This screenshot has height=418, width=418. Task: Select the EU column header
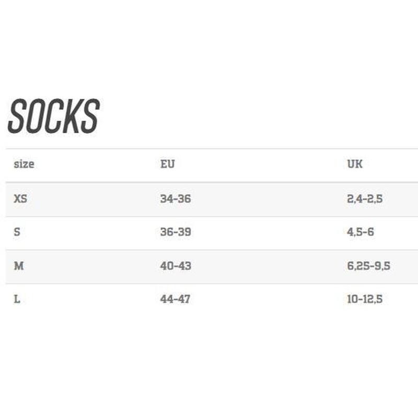pyautogui.click(x=167, y=164)
